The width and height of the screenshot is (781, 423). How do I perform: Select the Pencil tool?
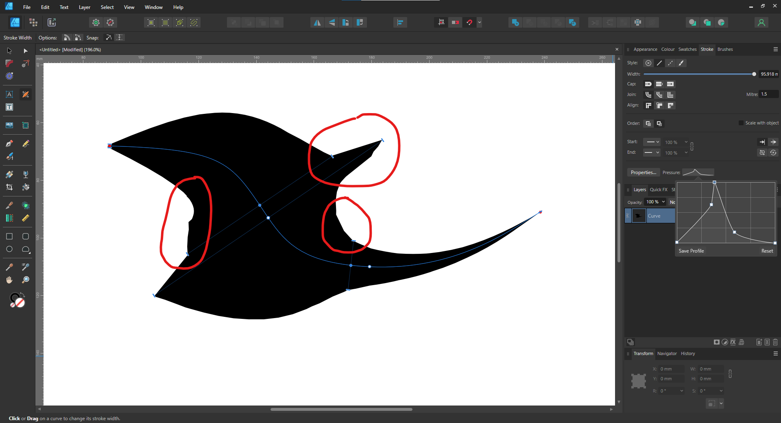(26, 144)
